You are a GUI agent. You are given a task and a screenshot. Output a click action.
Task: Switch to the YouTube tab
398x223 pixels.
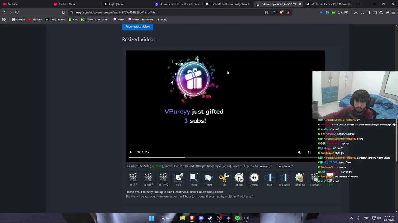[x=25, y=4]
